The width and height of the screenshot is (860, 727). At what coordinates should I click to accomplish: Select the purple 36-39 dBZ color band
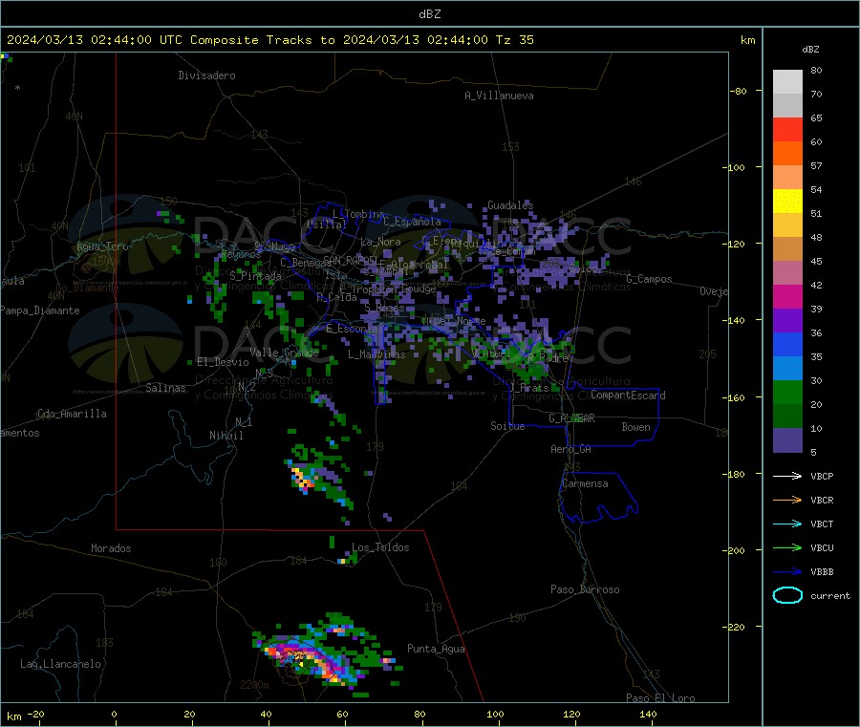coord(787,321)
